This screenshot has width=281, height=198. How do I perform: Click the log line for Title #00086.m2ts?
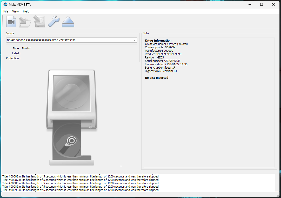(81, 176)
